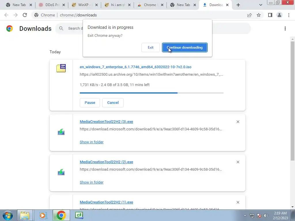Screen dimensions: 295x221
Task: Click the scrollbar down arrow
Action: tap(292, 207)
